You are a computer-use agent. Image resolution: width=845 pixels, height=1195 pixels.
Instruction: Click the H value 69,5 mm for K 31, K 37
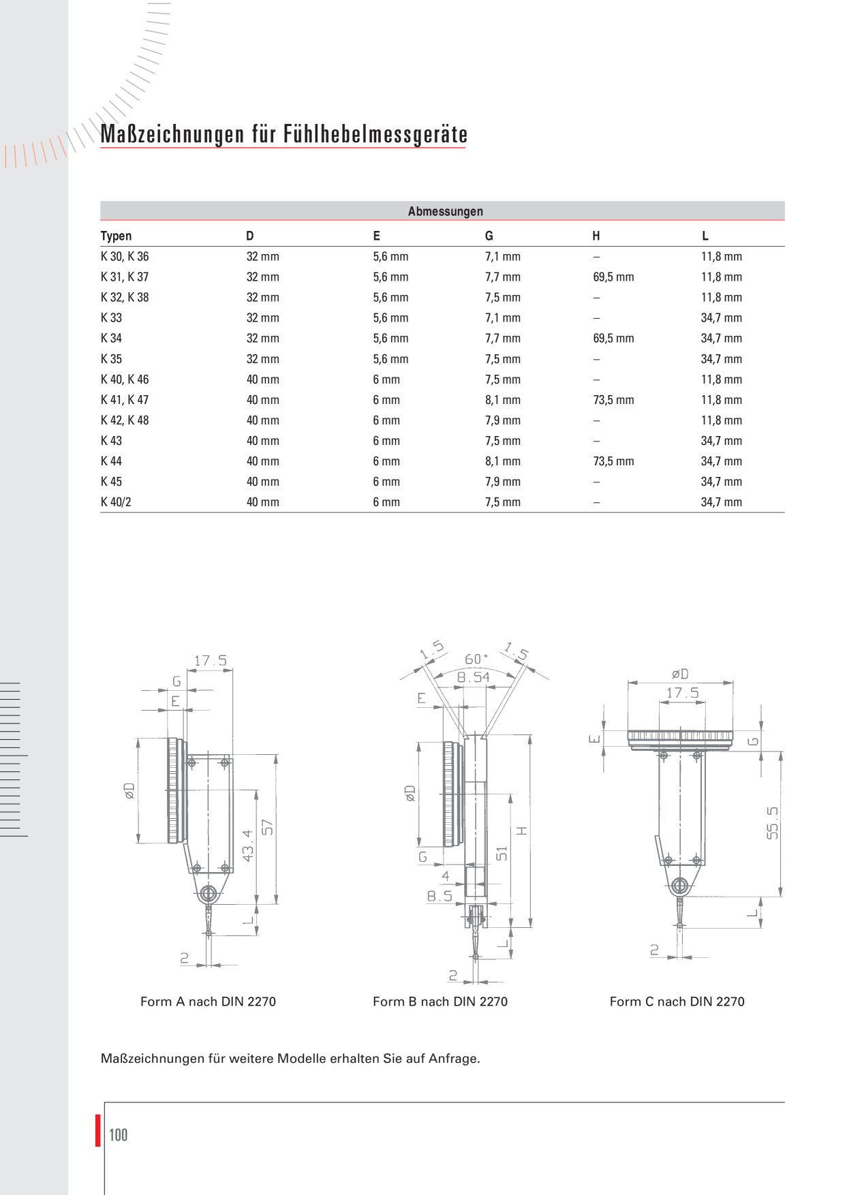pyautogui.click(x=613, y=277)
